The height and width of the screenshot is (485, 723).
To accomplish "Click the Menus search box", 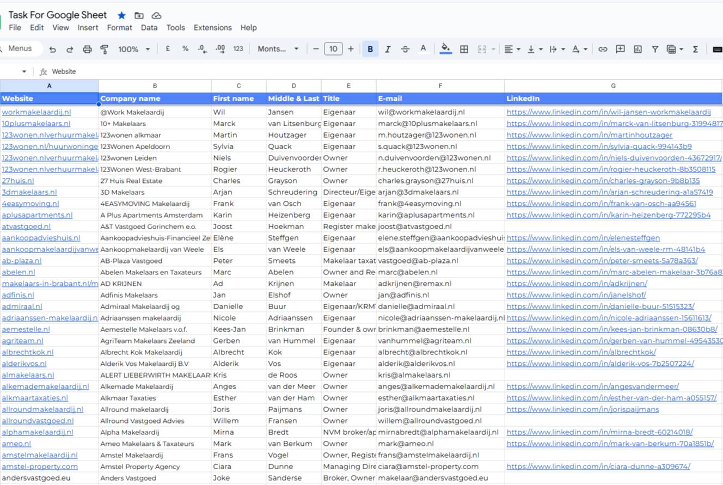I will 22,48.
